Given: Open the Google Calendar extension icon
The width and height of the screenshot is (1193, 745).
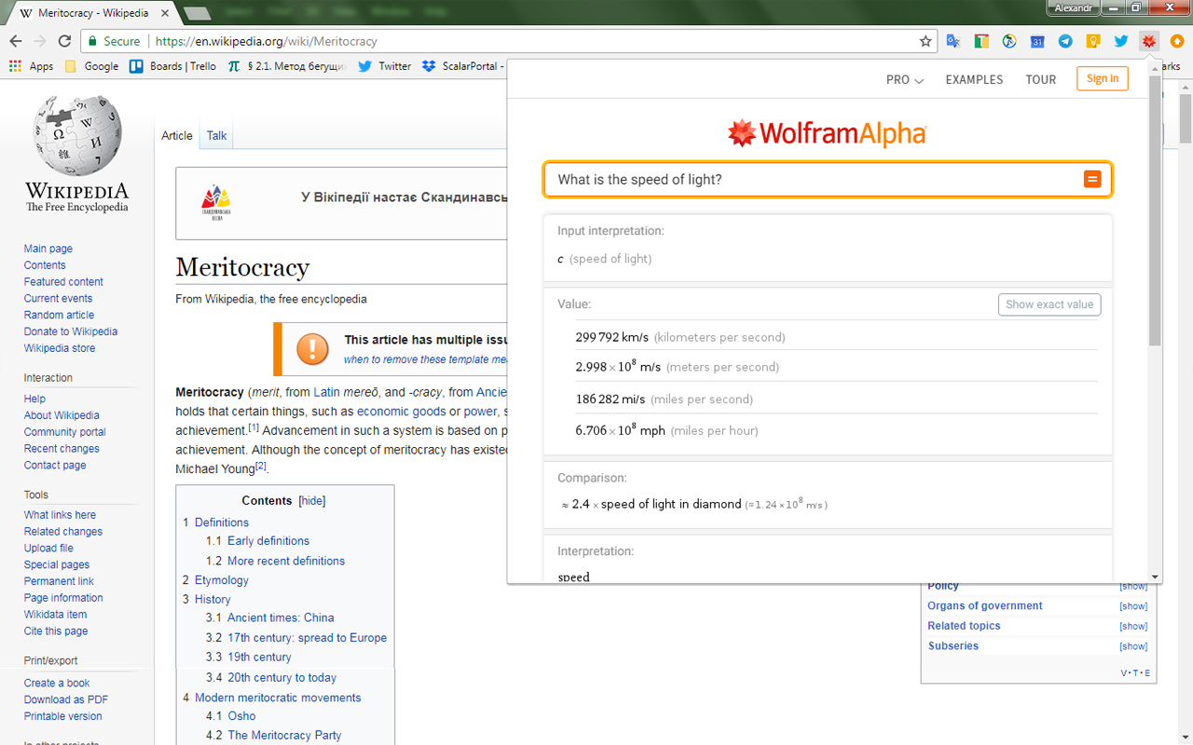Looking at the screenshot, I should tap(1037, 41).
